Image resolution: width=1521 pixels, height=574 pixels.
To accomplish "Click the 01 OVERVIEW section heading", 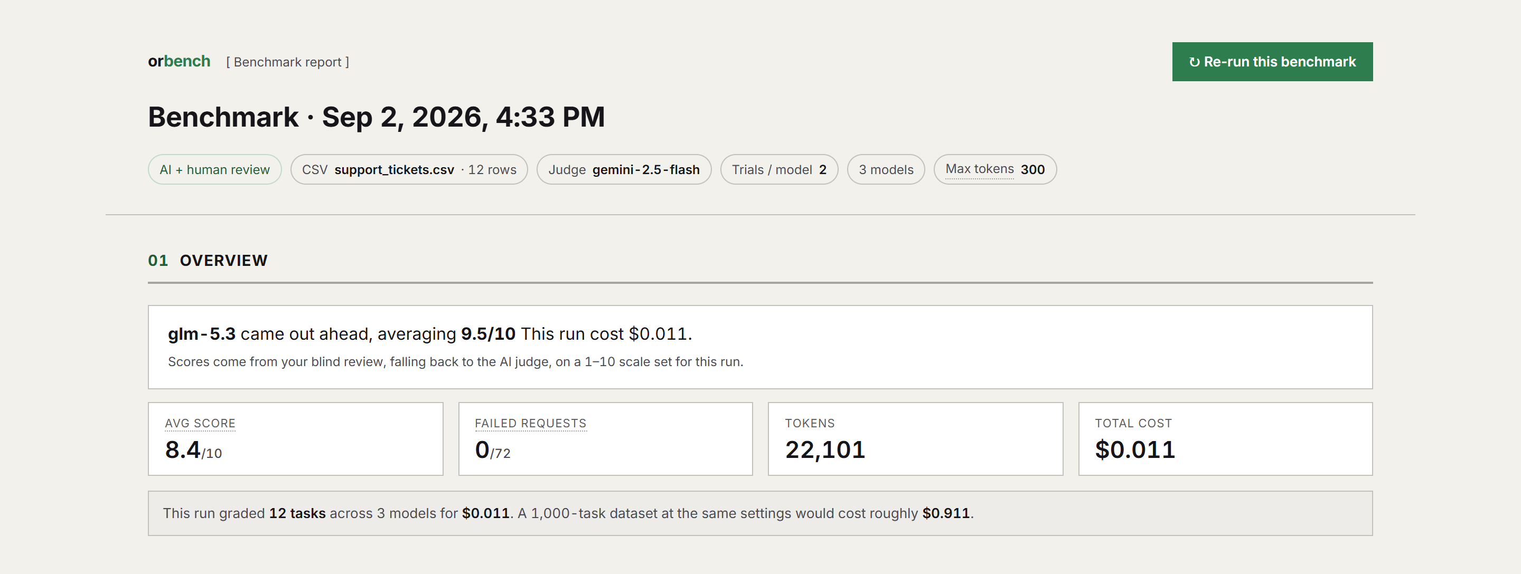I will pyautogui.click(x=207, y=260).
